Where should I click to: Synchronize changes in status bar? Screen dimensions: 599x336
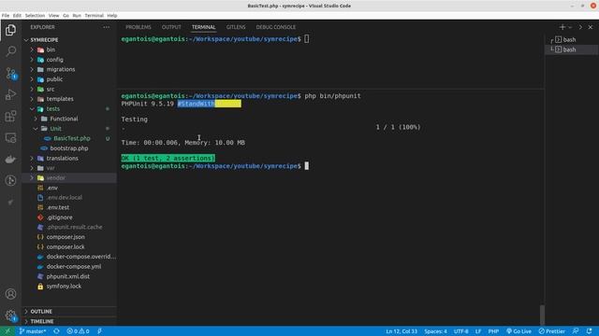(56, 331)
